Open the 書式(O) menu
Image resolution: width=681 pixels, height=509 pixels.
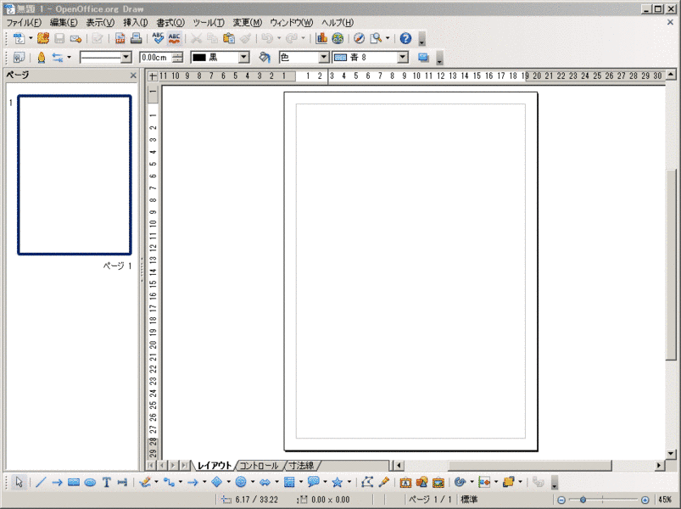[170, 23]
